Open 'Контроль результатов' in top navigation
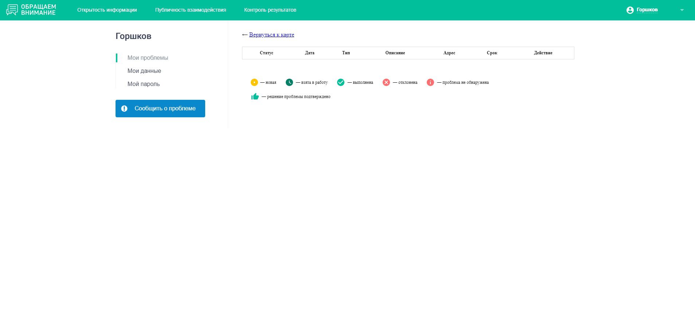Screen dimensions: 695x310 point(270,10)
